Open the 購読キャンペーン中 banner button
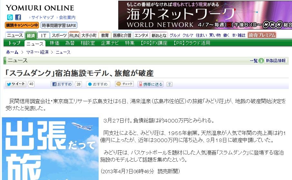292x180 pixels. point(22,25)
